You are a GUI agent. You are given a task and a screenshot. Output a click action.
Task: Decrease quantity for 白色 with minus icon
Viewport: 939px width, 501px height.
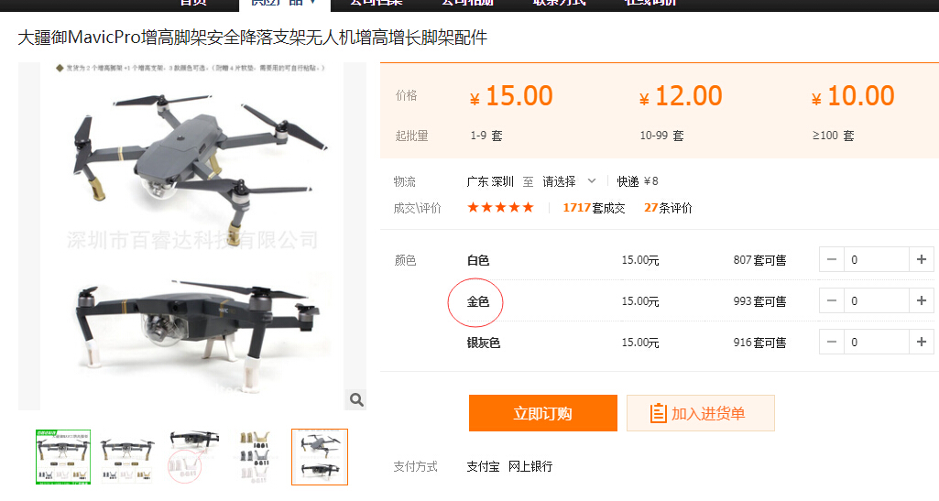coord(832,259)
